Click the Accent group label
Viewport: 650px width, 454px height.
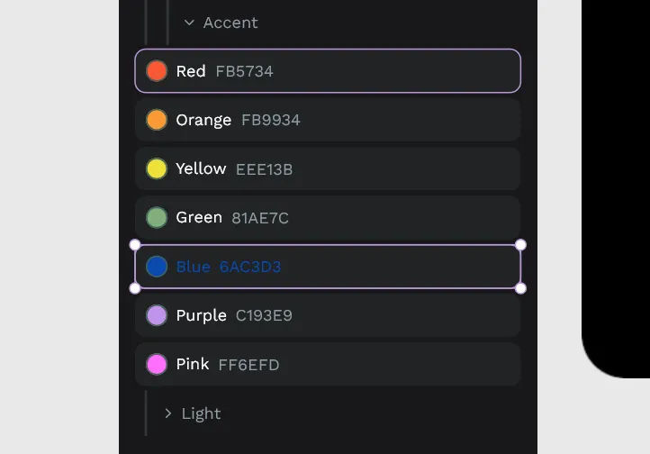(230, 23)
